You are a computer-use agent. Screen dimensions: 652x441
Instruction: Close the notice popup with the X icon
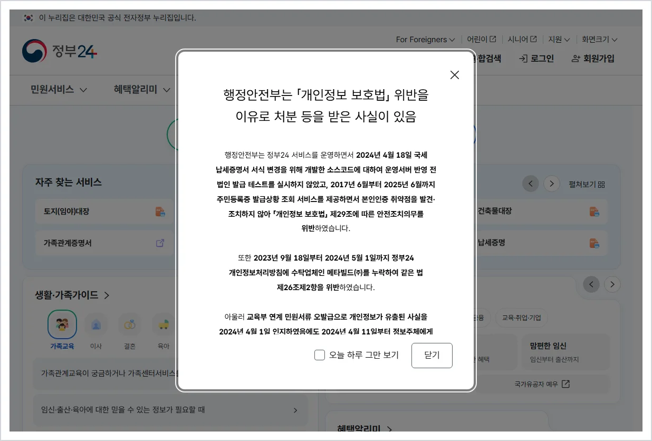click(455, 75)
